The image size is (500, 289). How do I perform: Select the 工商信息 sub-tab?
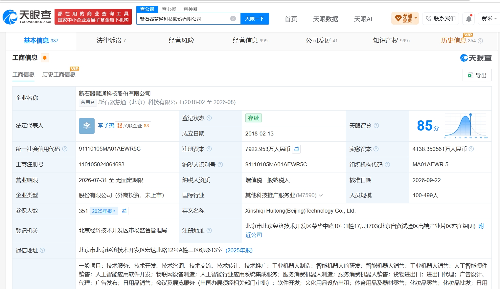[23, 74]
